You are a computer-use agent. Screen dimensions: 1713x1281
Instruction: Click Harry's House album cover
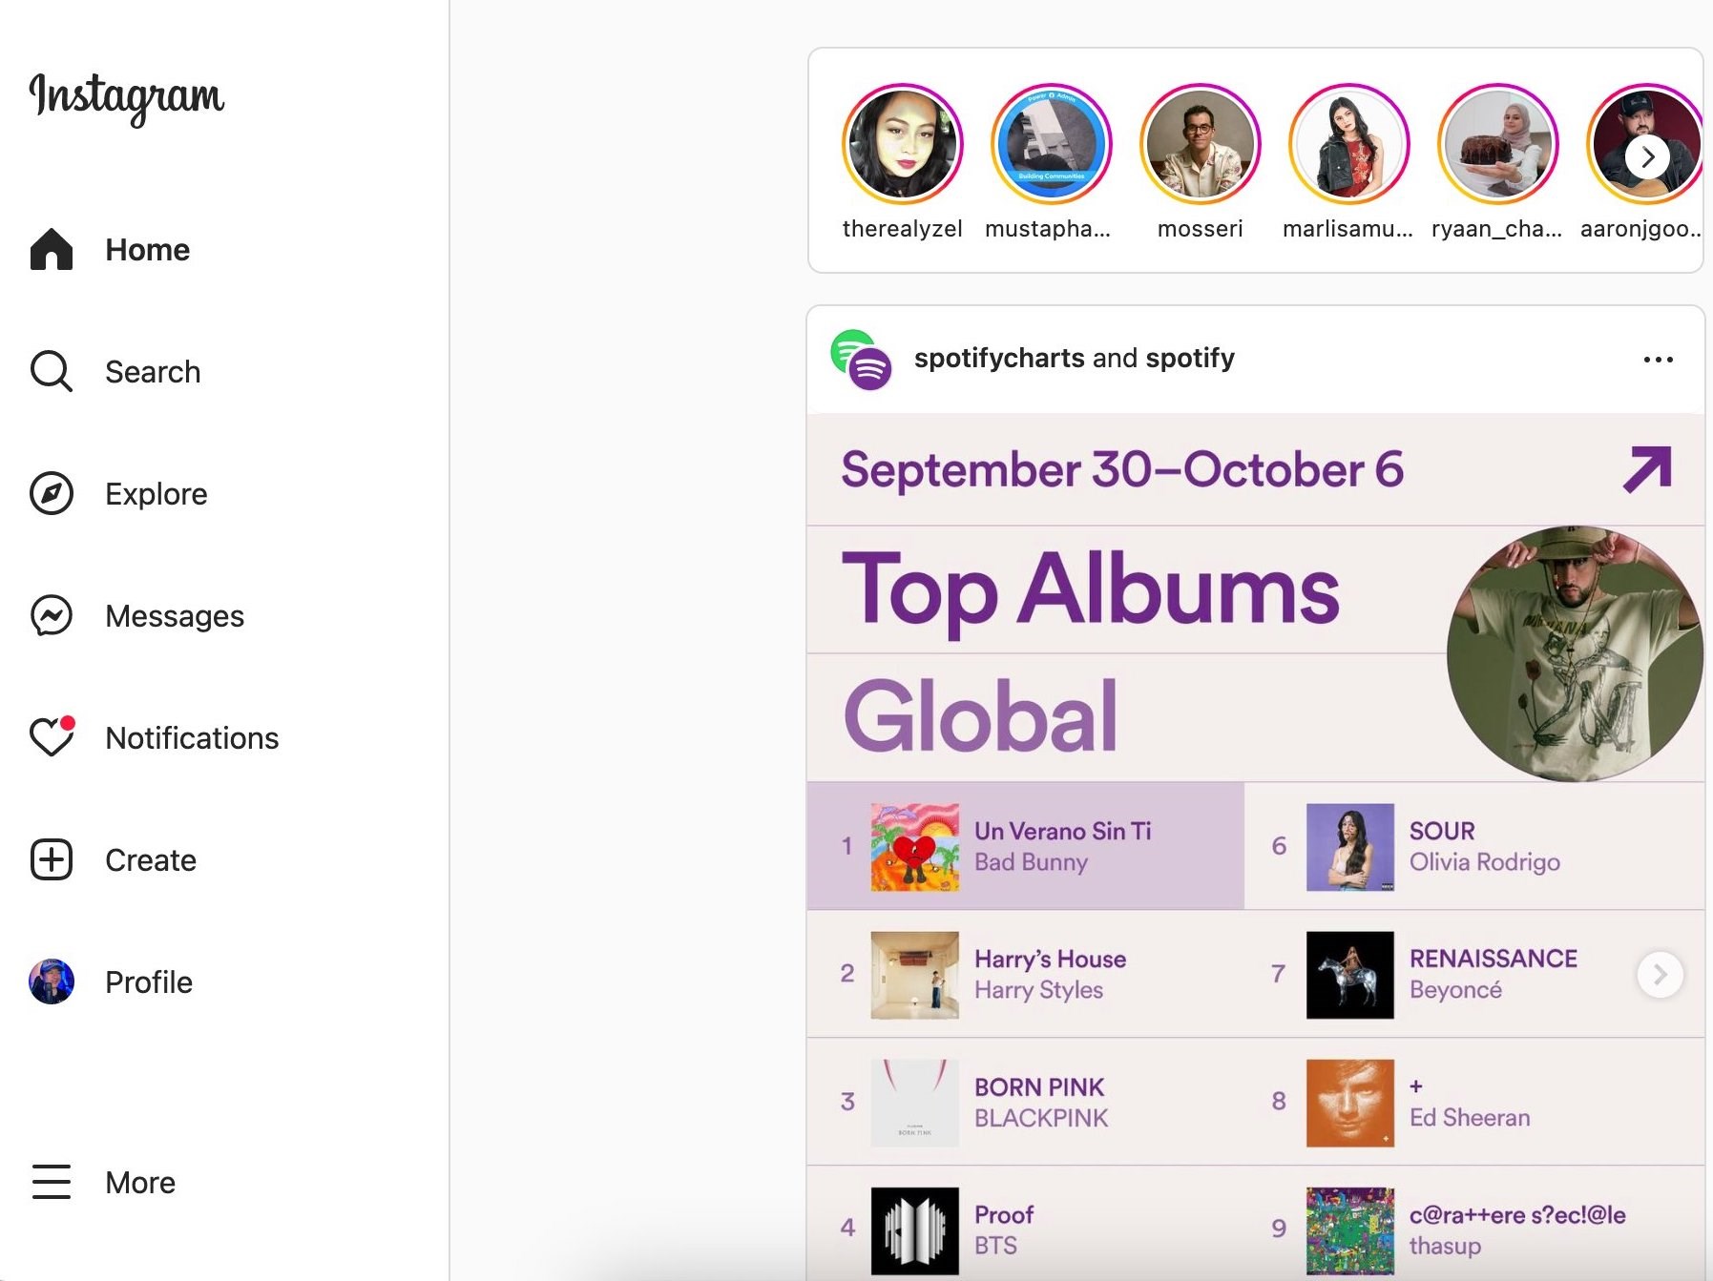914,975
